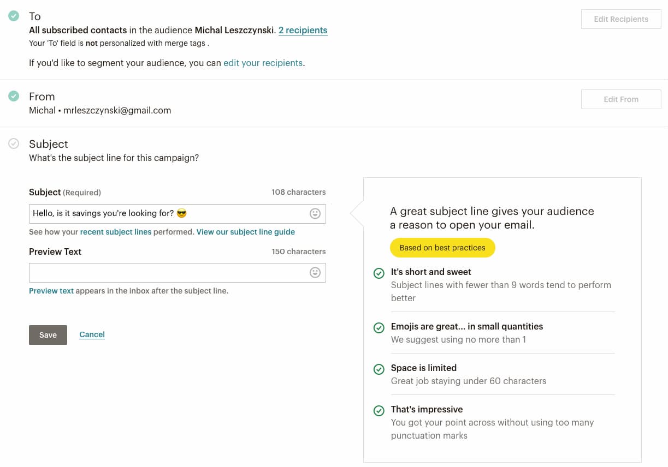Screen dimensions: 668x467
Task: Click edit your recipients link
Action: point(263,63)
